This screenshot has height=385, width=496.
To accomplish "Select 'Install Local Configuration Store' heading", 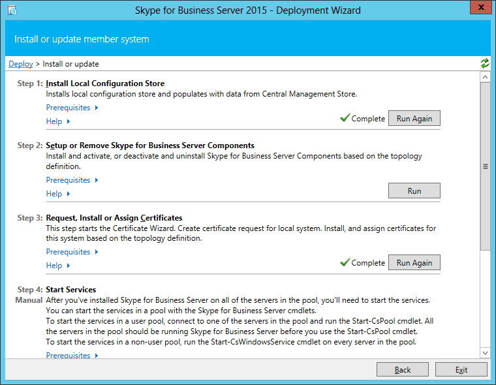I will 105,84.
